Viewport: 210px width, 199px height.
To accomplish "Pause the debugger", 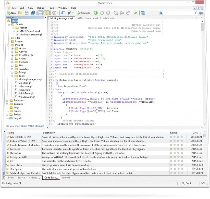I will click(102, 13).
